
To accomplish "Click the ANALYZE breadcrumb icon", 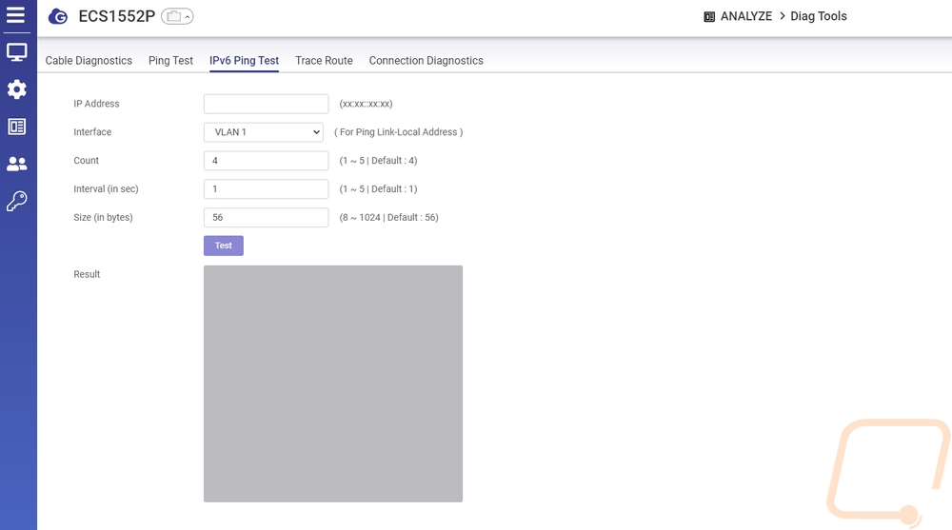I will 709,16.
